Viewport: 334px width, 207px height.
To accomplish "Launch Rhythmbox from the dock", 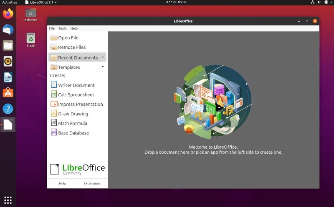I will [x=8, y=61].
